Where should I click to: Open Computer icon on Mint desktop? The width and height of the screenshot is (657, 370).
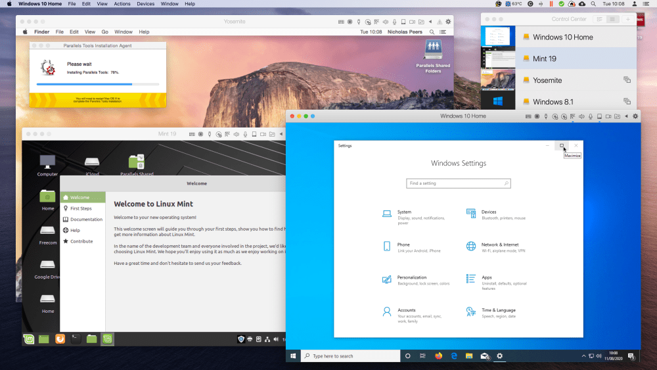47,165
